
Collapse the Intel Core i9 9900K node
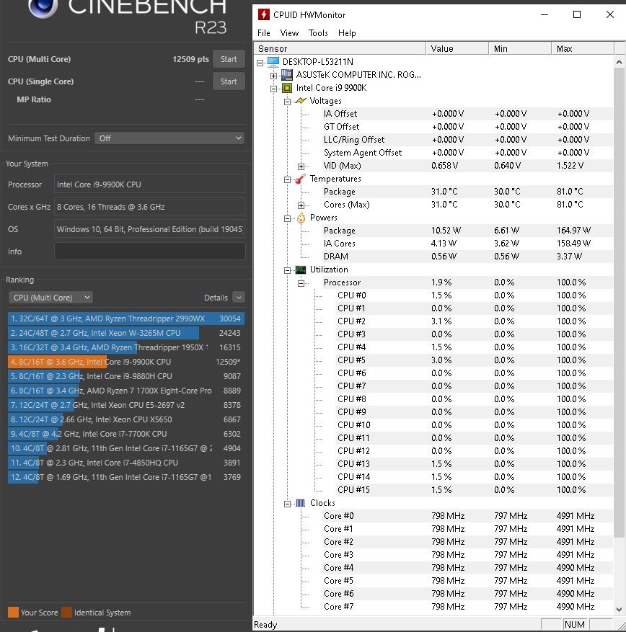point(274,89)
